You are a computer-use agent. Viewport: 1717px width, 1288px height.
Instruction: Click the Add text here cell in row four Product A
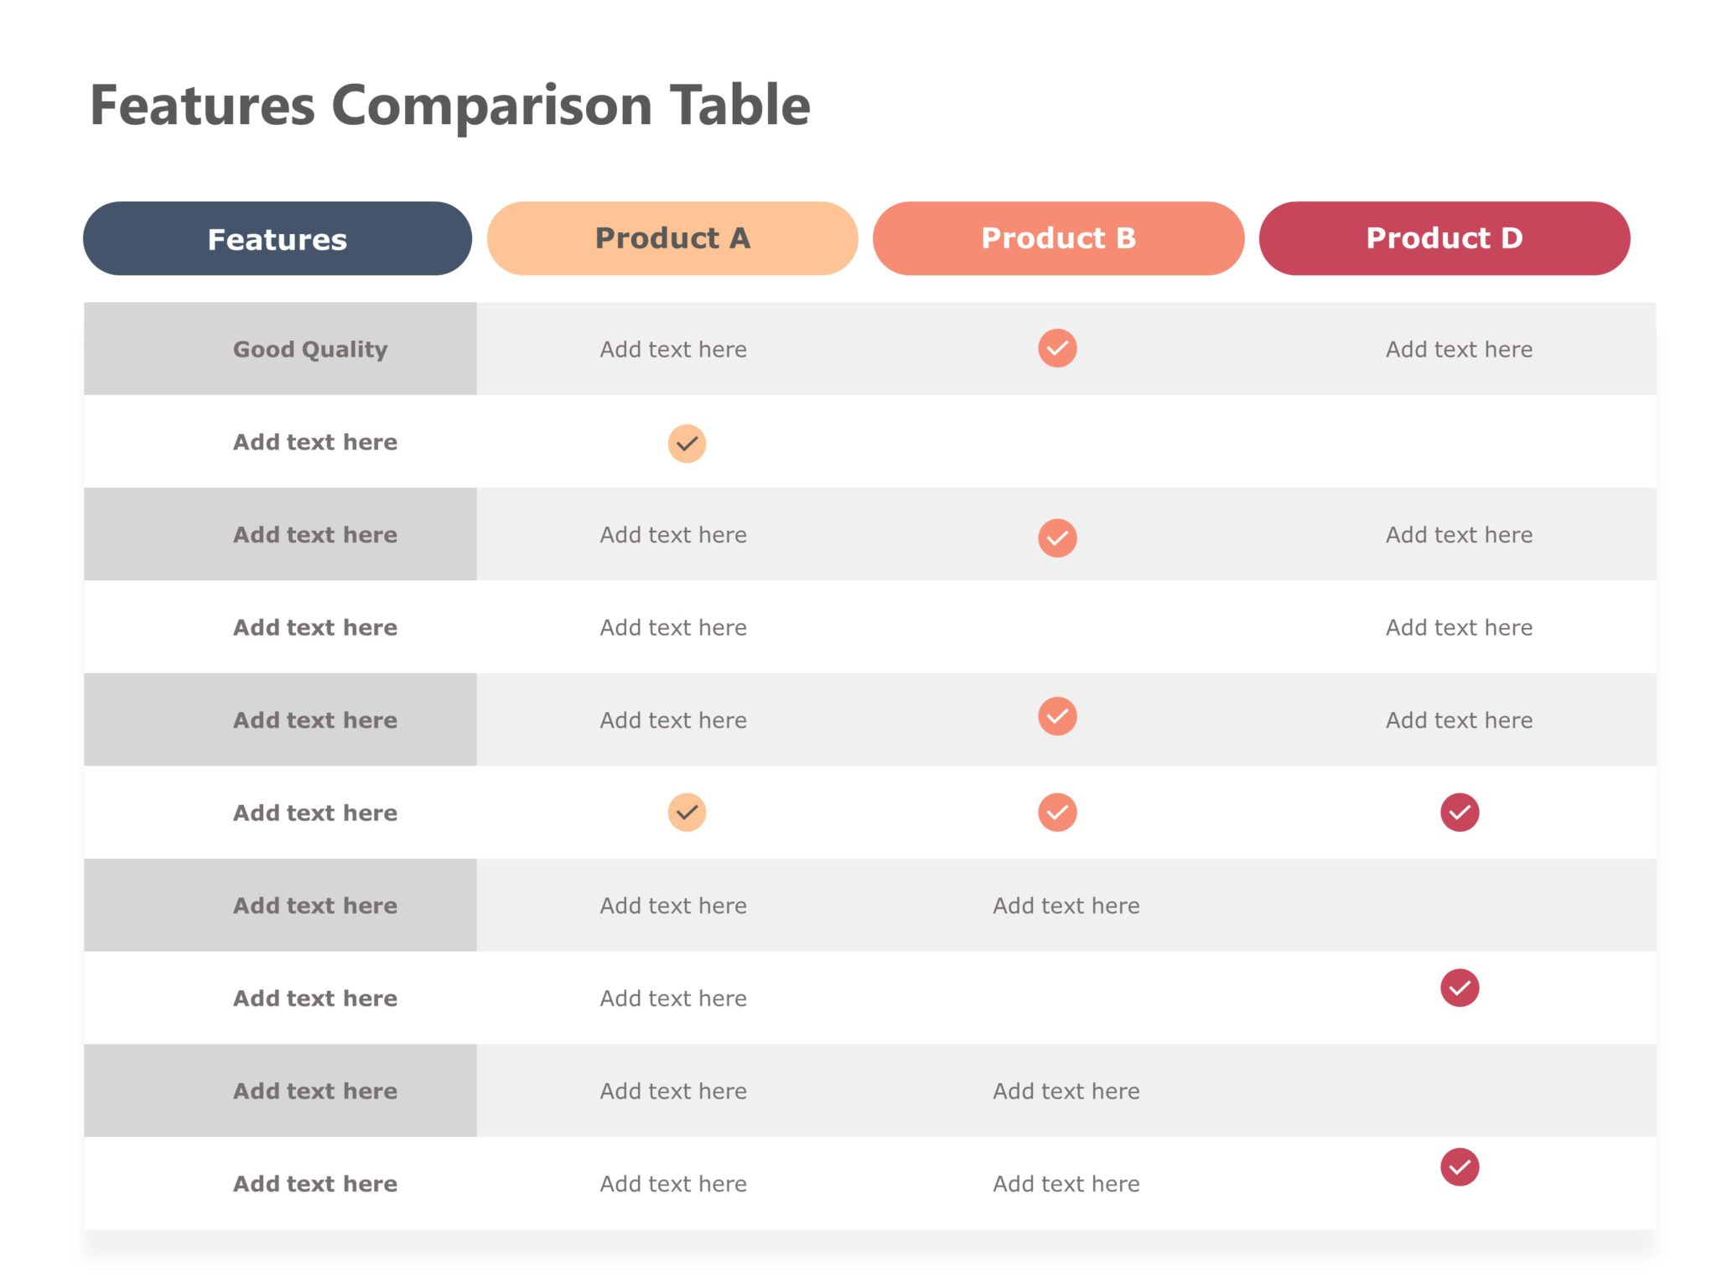pos(672,626)
